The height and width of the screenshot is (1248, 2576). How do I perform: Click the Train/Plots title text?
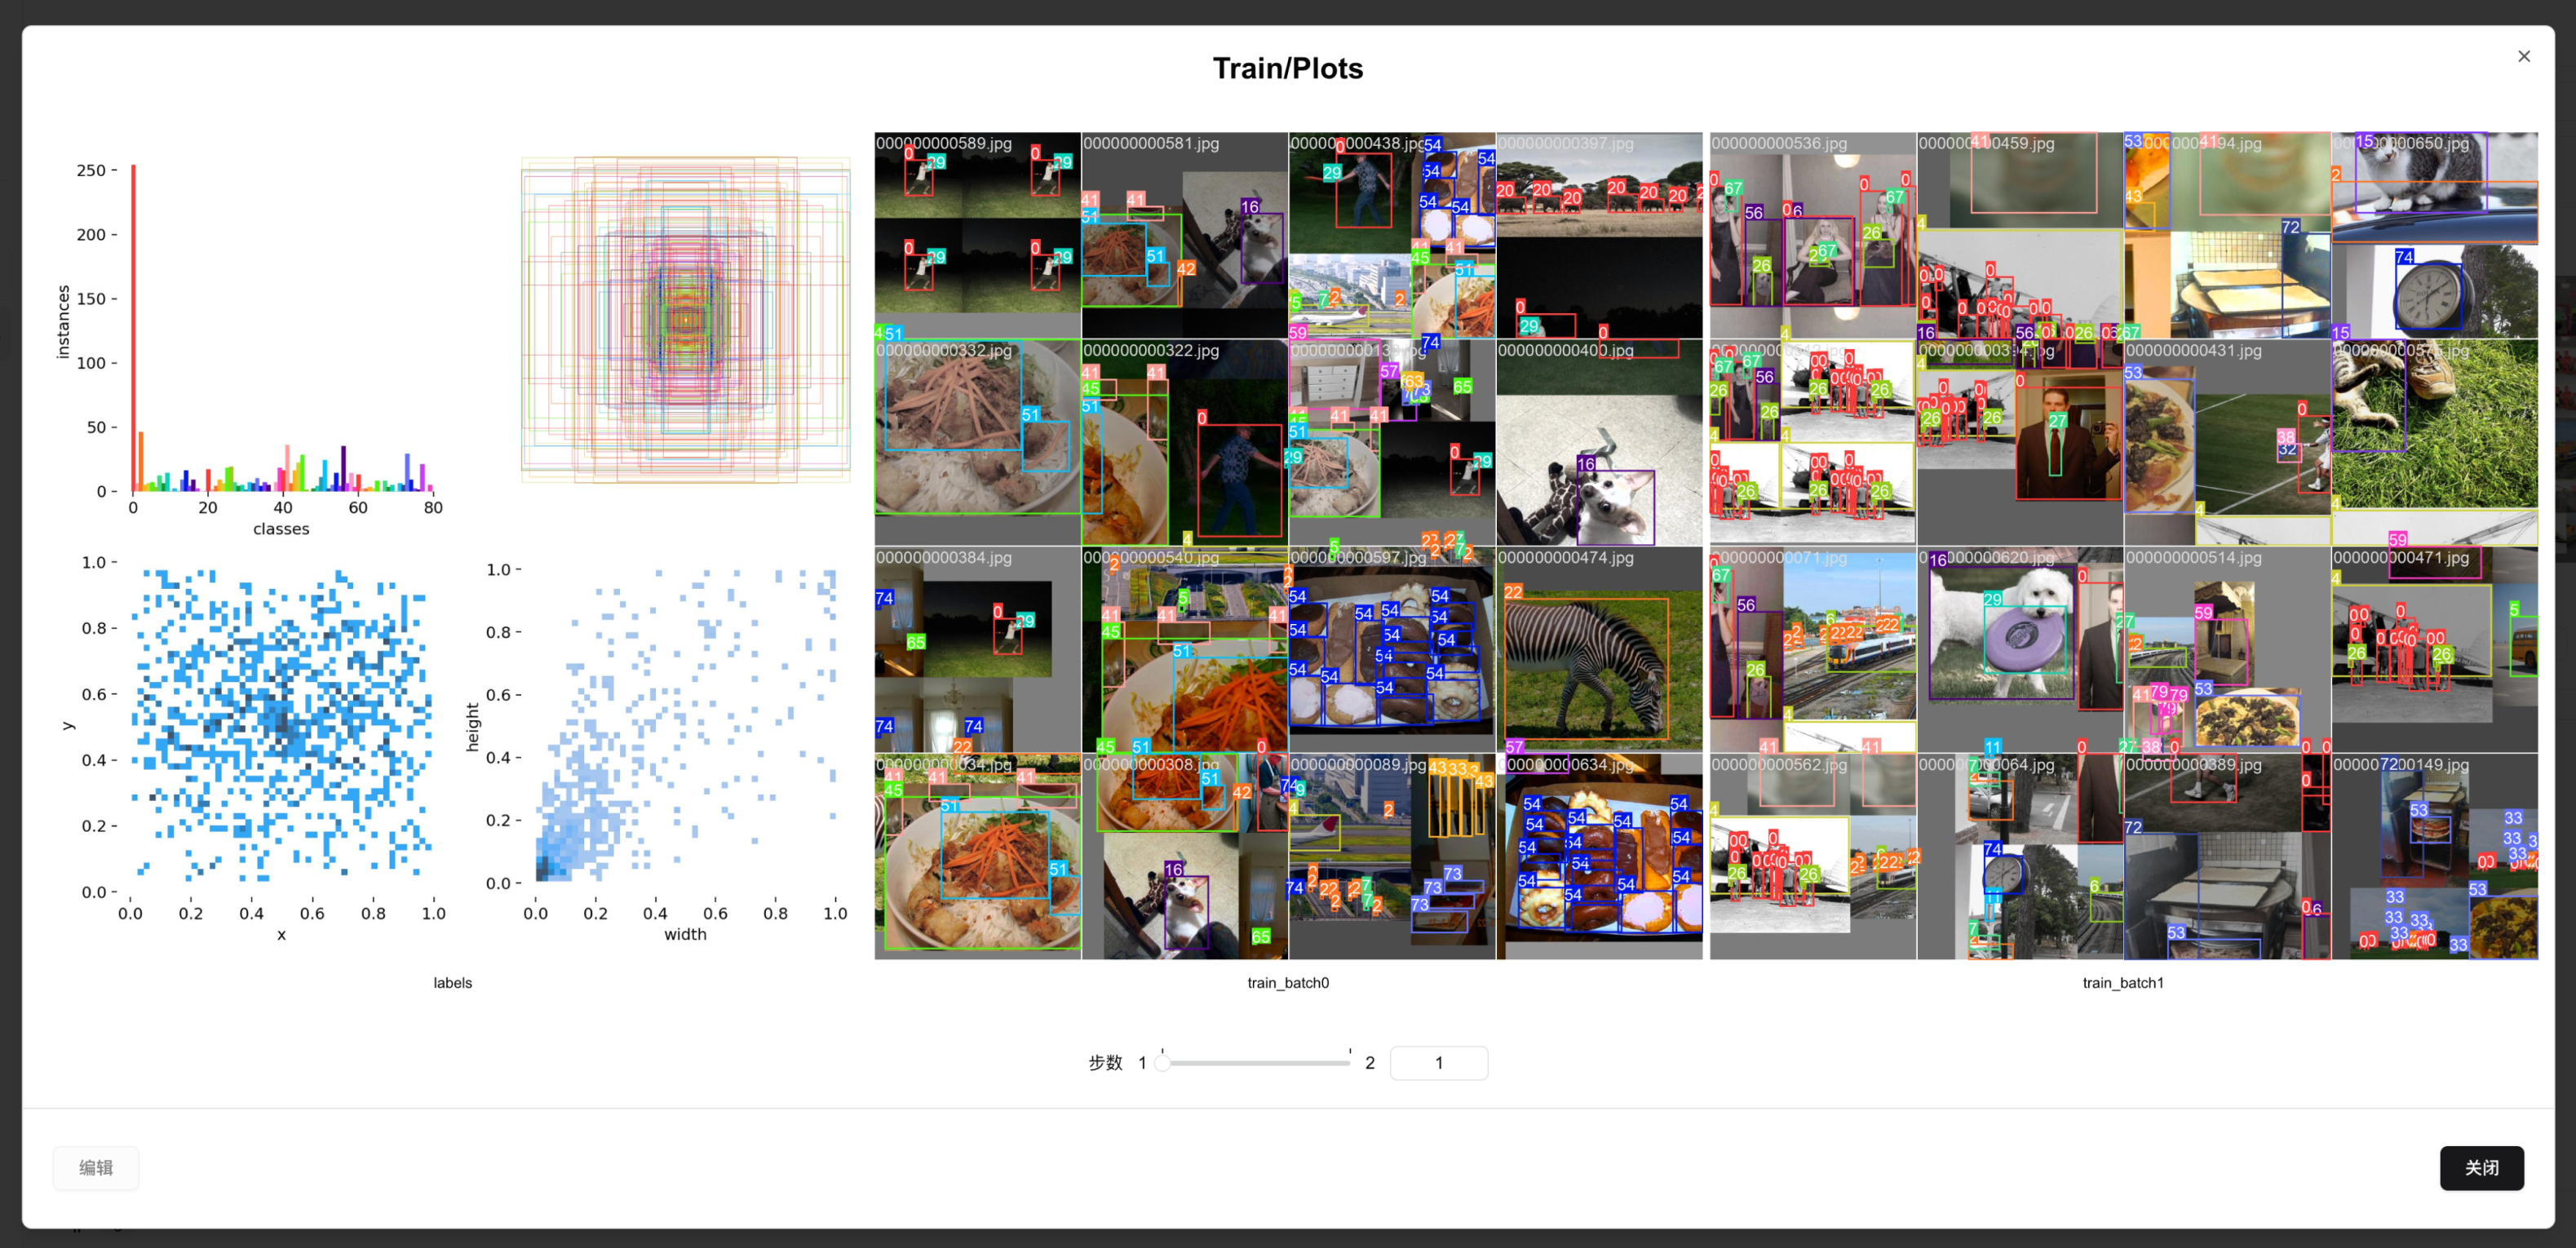tap(1287, 68)
